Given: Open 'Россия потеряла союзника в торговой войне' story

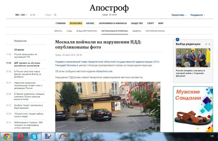Looking at the screenshot, I should tap(190, 73).
